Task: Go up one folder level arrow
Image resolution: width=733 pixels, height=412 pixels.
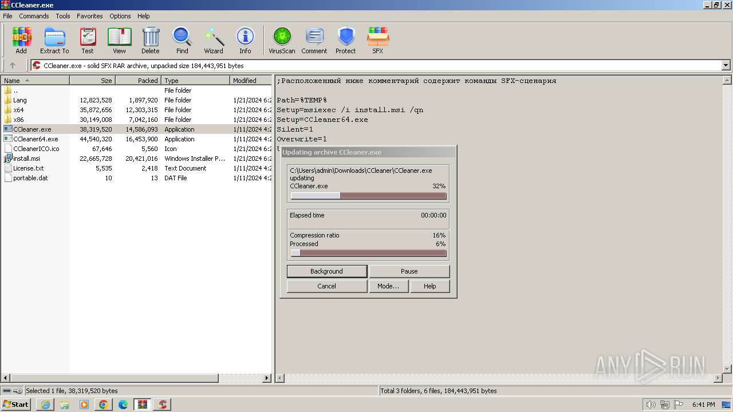Action: tap(13, 65)
